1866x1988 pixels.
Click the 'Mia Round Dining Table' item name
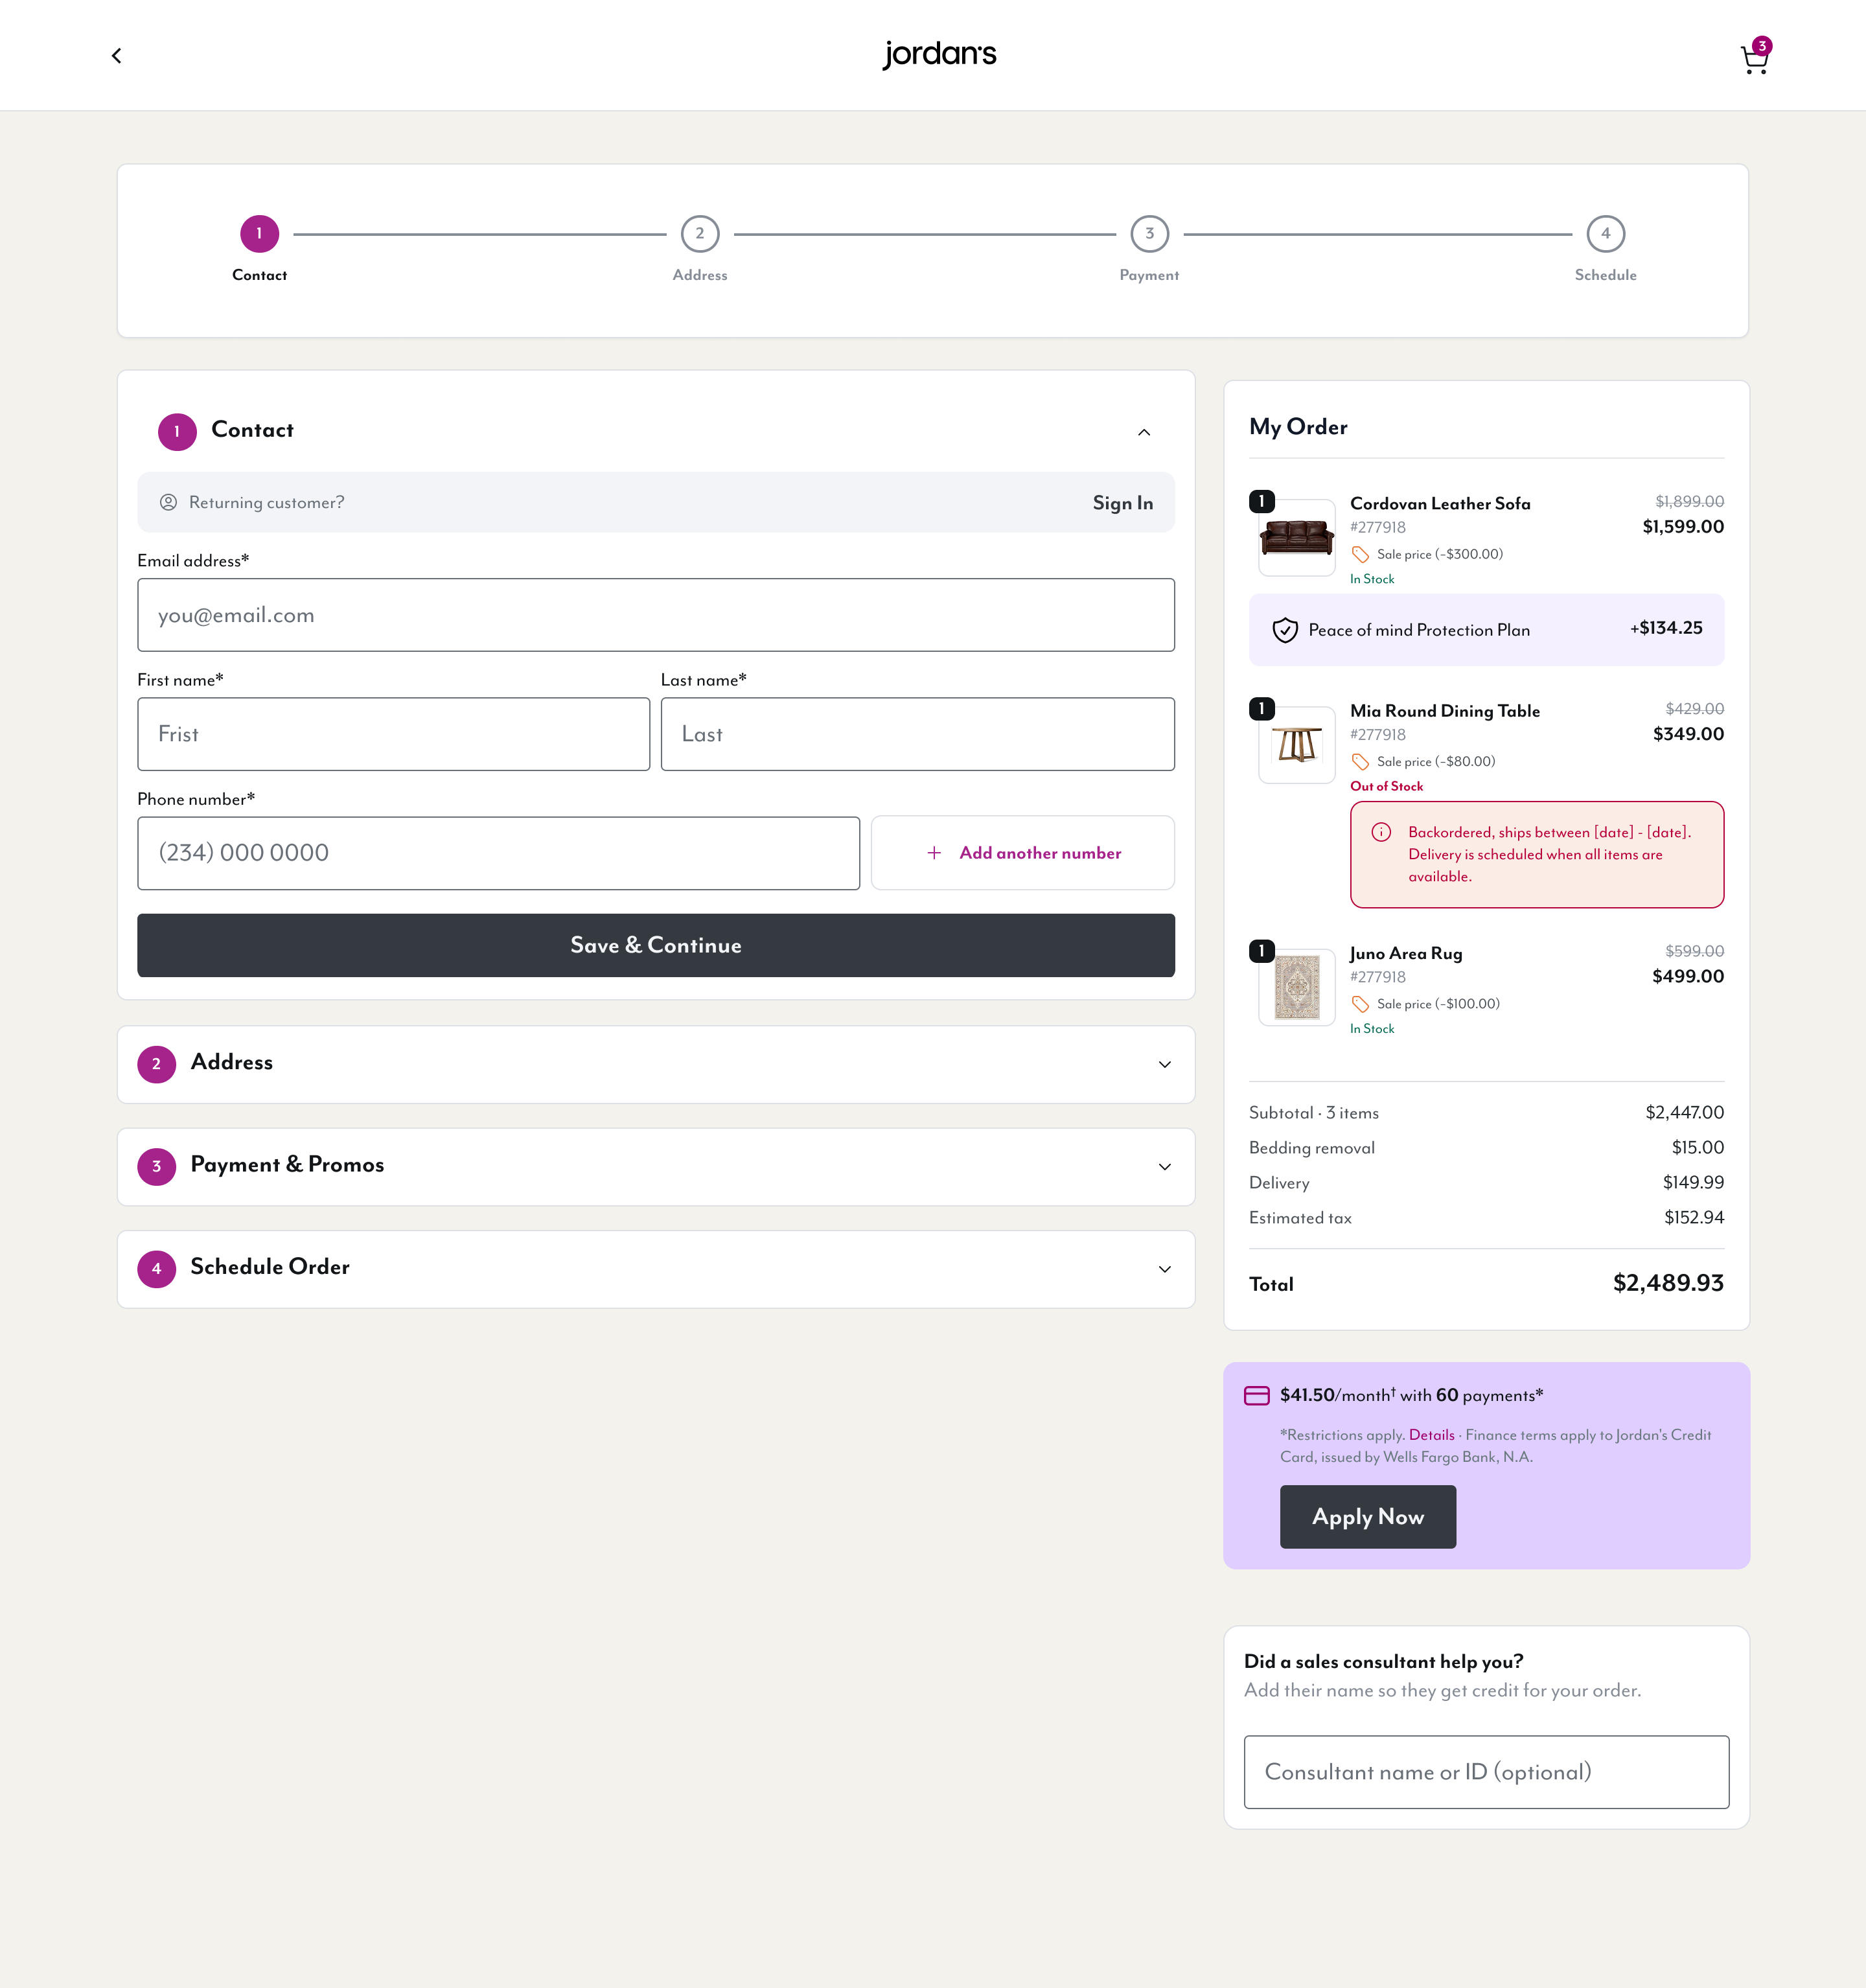[1445, 711]
